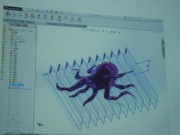Click the Rebuild traffic-light icon
This screenshot has height=135, width=180.
56,12
